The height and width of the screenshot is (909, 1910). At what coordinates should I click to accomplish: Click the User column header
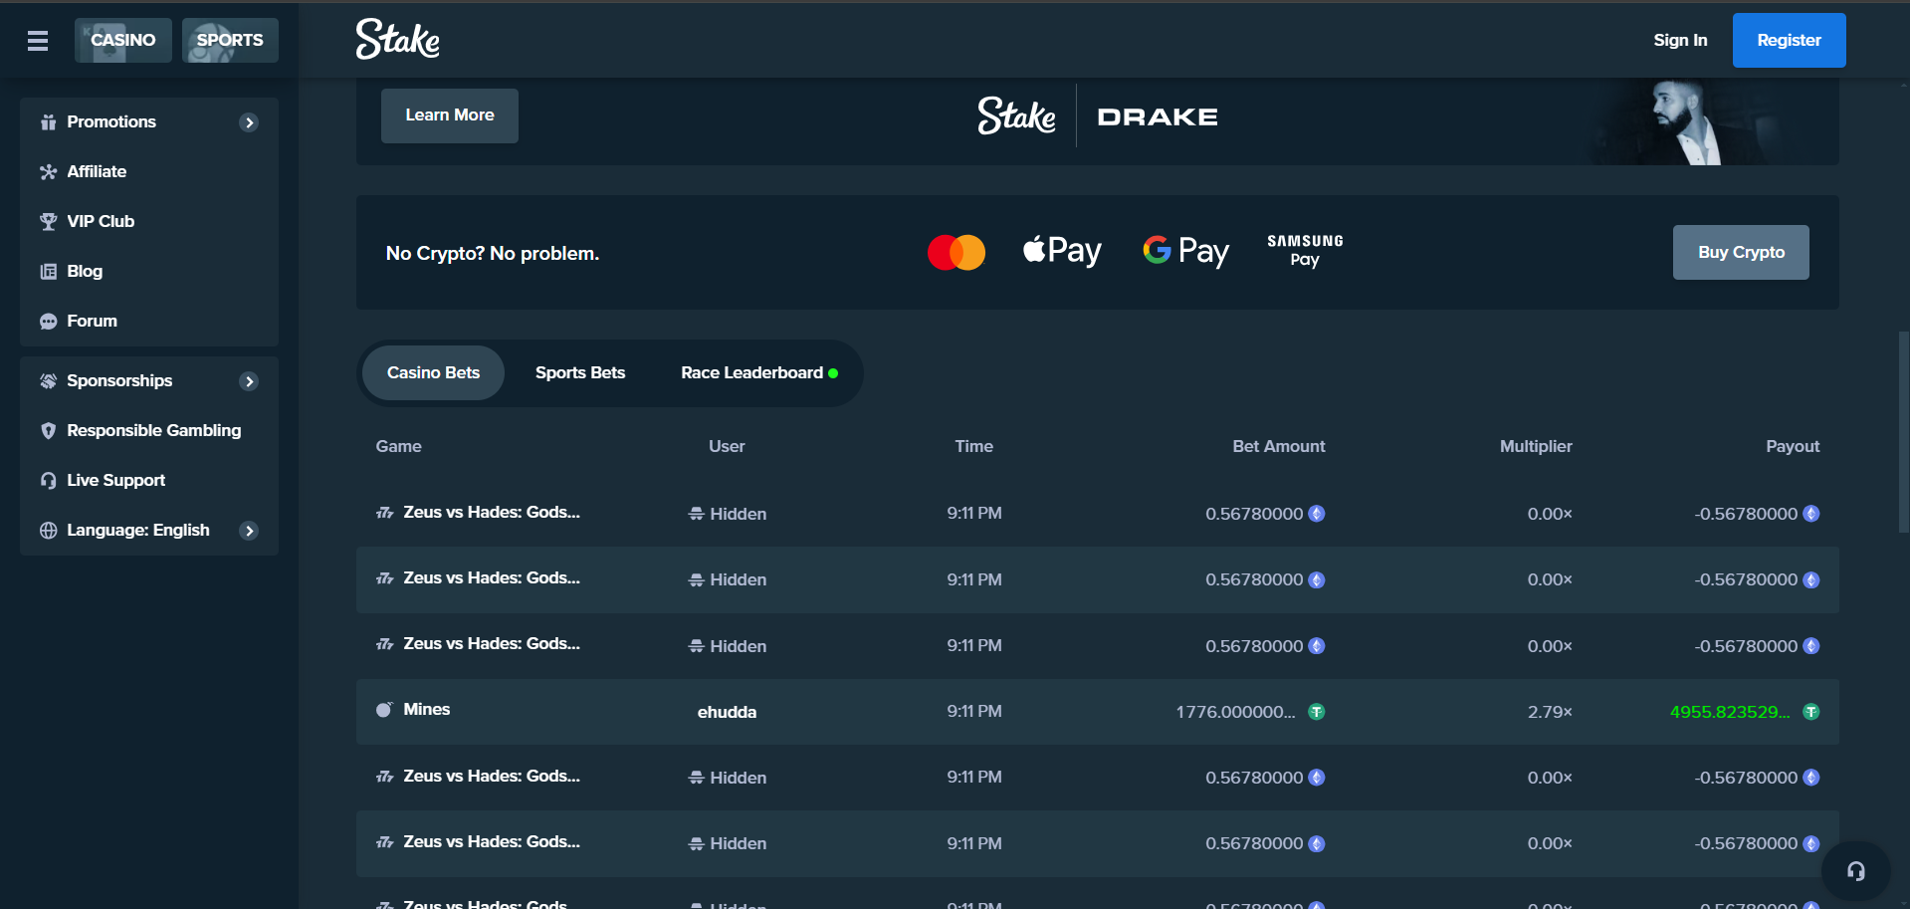[727, 447]
